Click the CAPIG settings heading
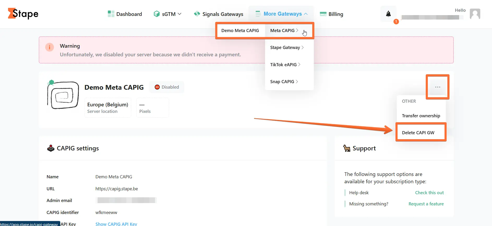Viewport: 492px width, 226px height. tap(78, 148)
